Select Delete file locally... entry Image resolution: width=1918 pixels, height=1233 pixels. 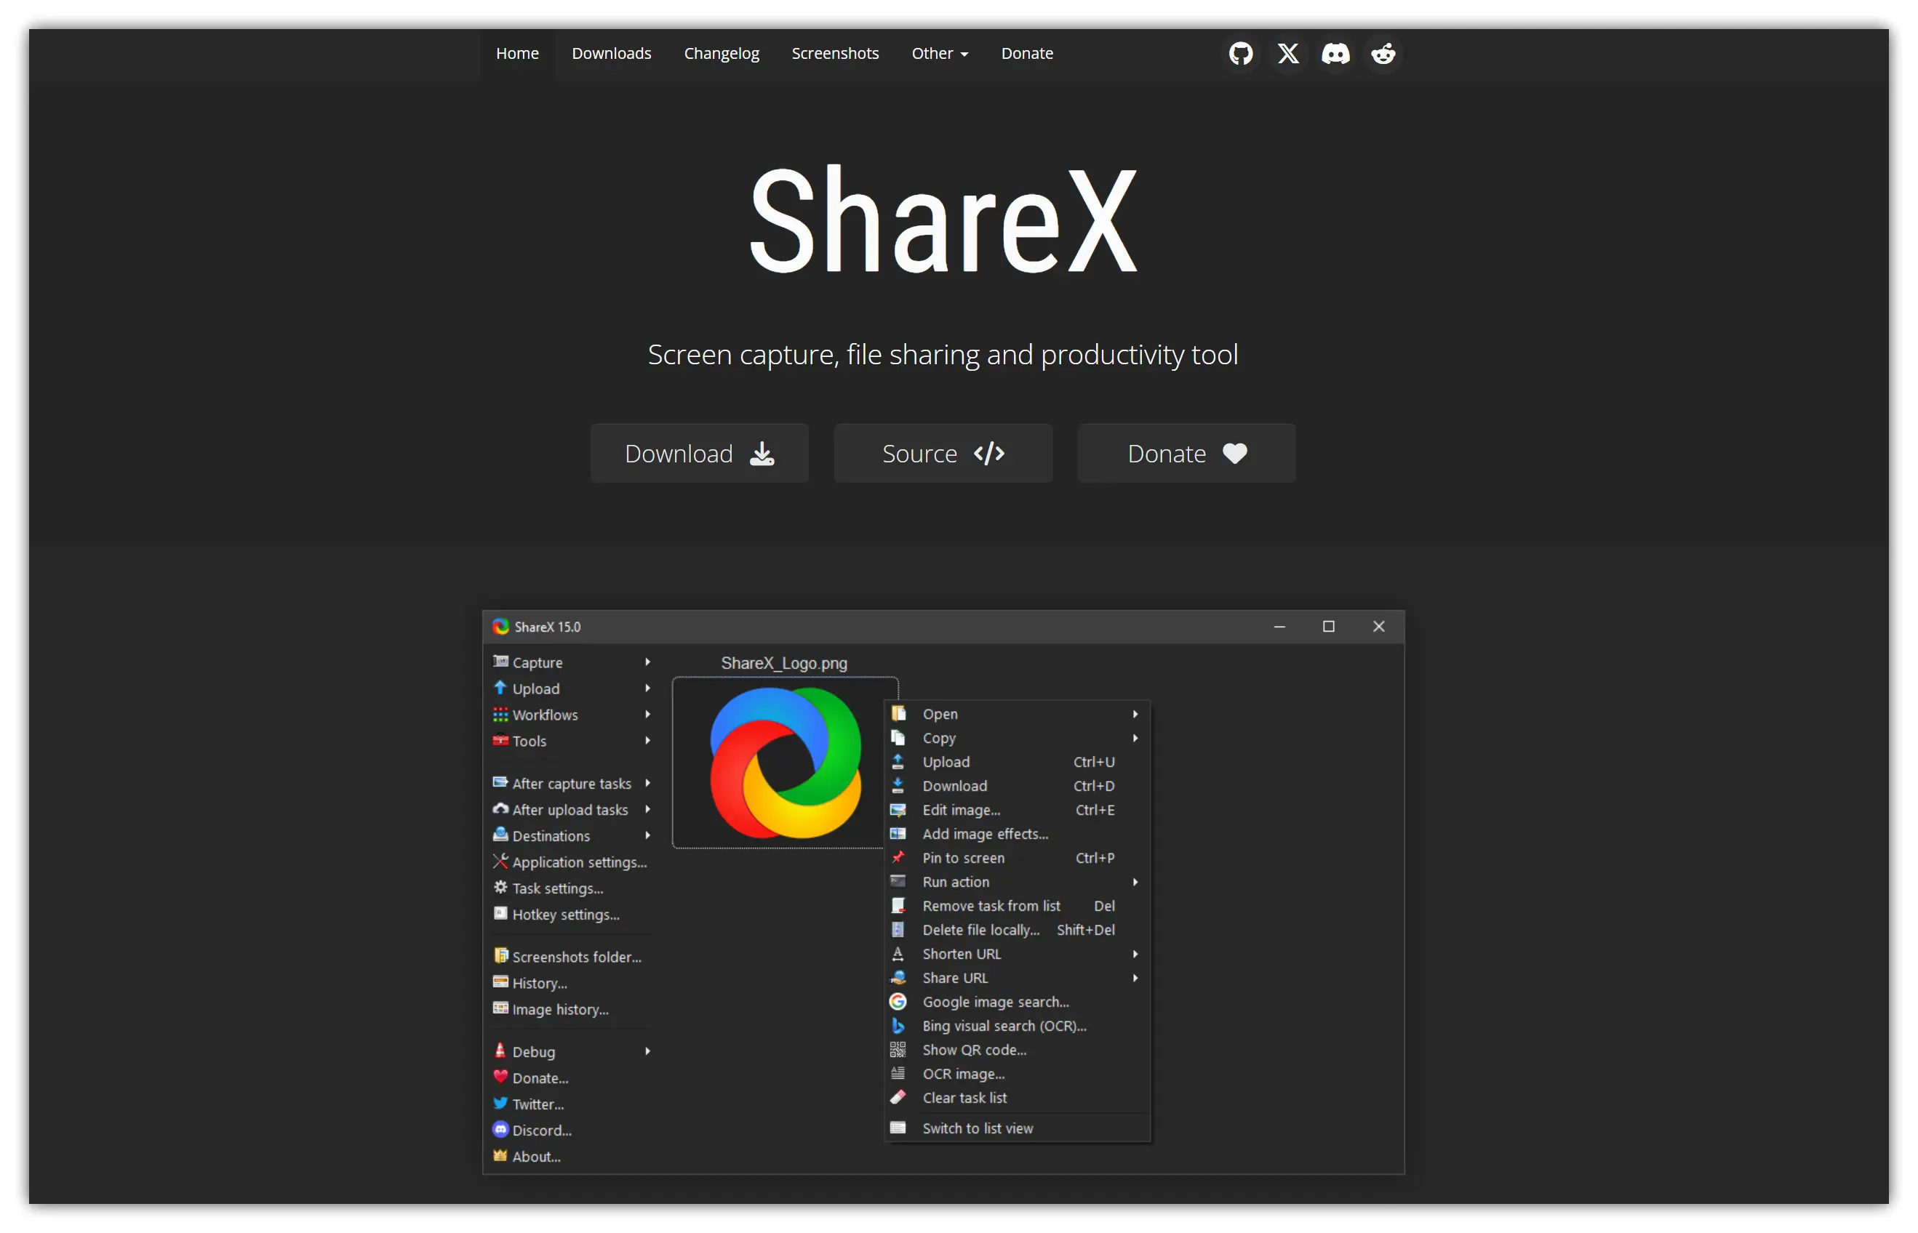point(1017,930)
